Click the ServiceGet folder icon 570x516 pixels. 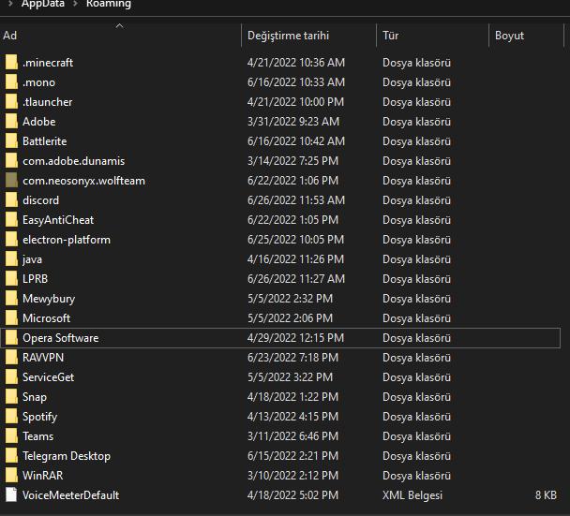(x=11, y=376)
